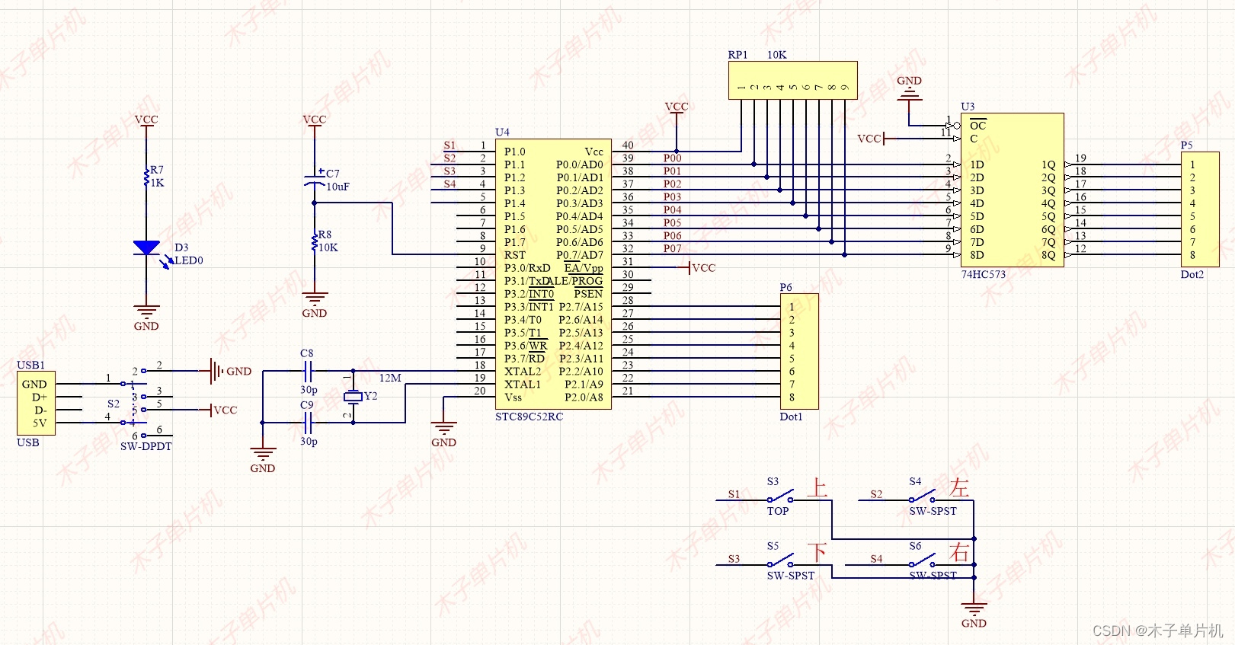This screenshot has width=1235, height=645.
Task: Select the P5 Dot2 connector body
Action: [x=1200, y=209]
